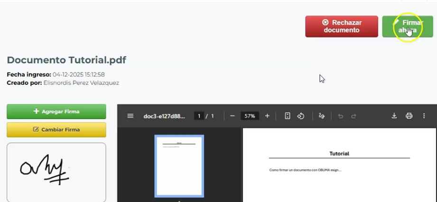Zoom in with the plus icon
This screenshot has height=202, width=437.
click(267, 116)
